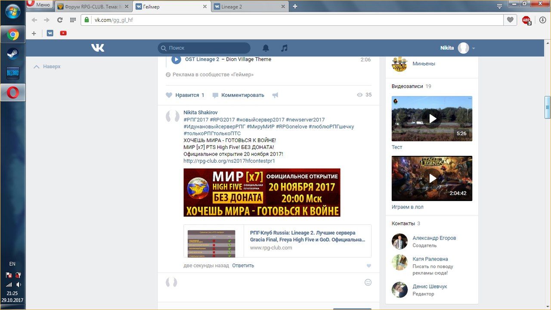Open the Играем в лол video title

tap(407, 207)
